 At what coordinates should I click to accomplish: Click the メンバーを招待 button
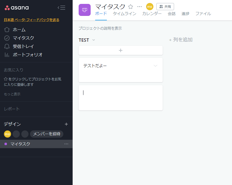coord(47,134)
